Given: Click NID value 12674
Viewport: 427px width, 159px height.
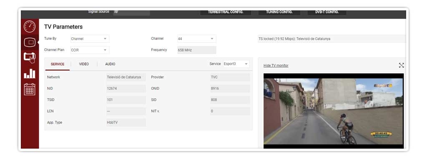Looking at the screenshot, I should tap(126, 89).
